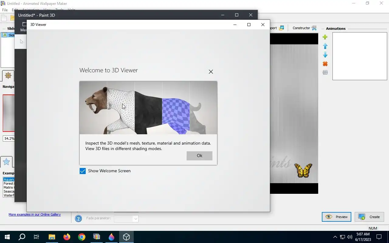Click the New document icon in Wallpaper Maker
The image size is (389, 243).
pyautogui.click(x=4, y=18)
